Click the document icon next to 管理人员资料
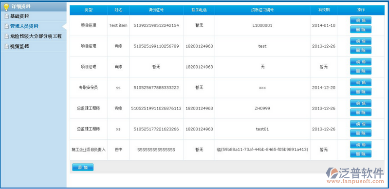This screenshot has height=189, width=389. pos(6,26)
